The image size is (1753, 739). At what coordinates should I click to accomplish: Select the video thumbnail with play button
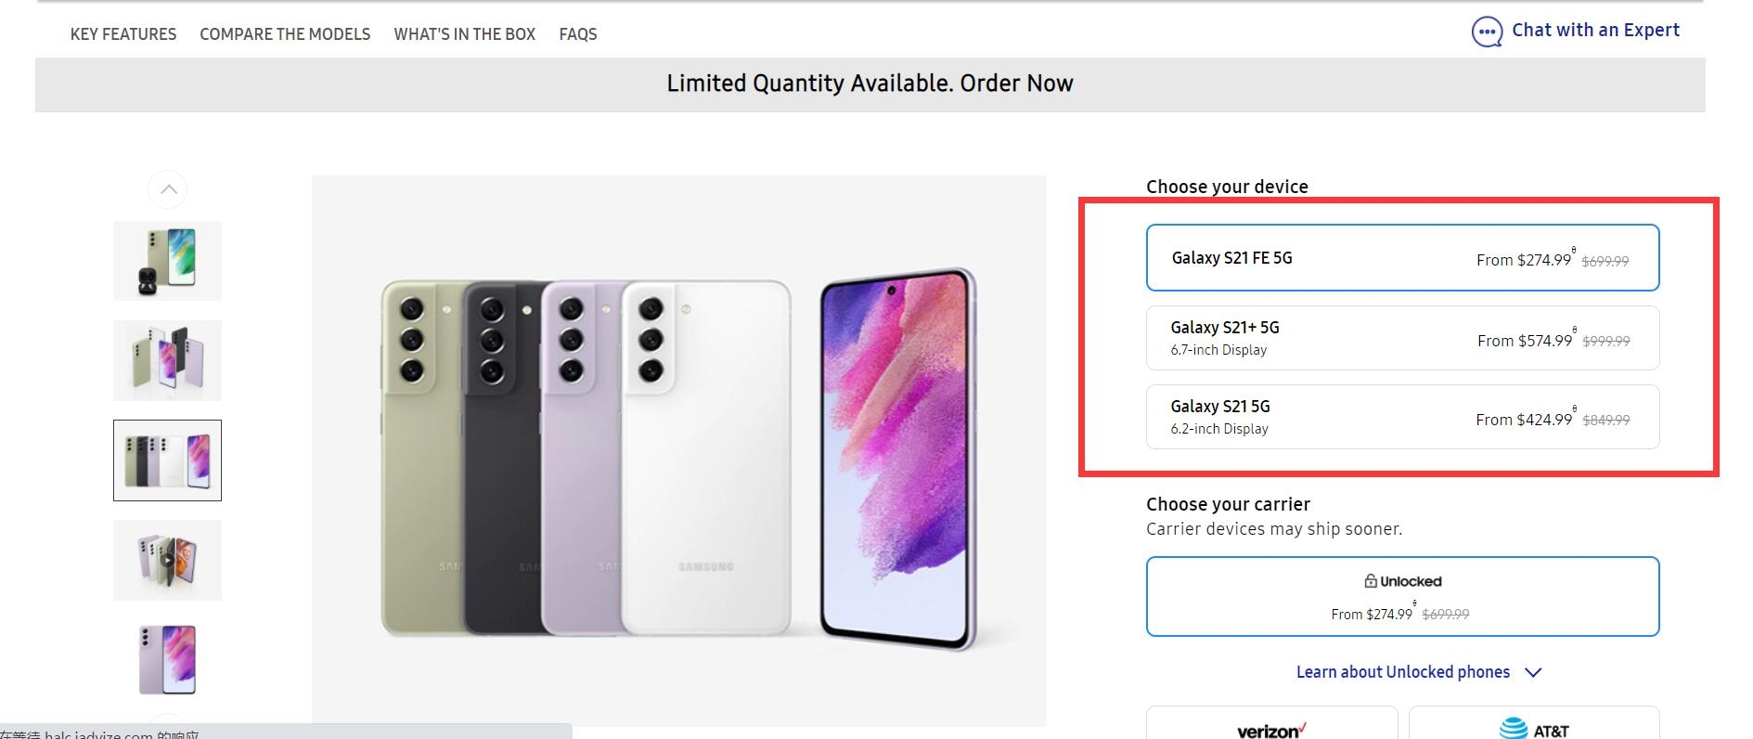(x=167, y=560)
